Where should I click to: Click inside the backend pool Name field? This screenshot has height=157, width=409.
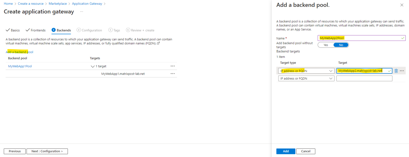coord(361,38)
